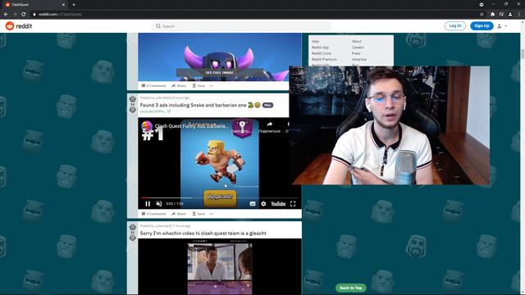Click SEE FULL IMAGE on the top post
525x295 pixels.
coord(220,73)
